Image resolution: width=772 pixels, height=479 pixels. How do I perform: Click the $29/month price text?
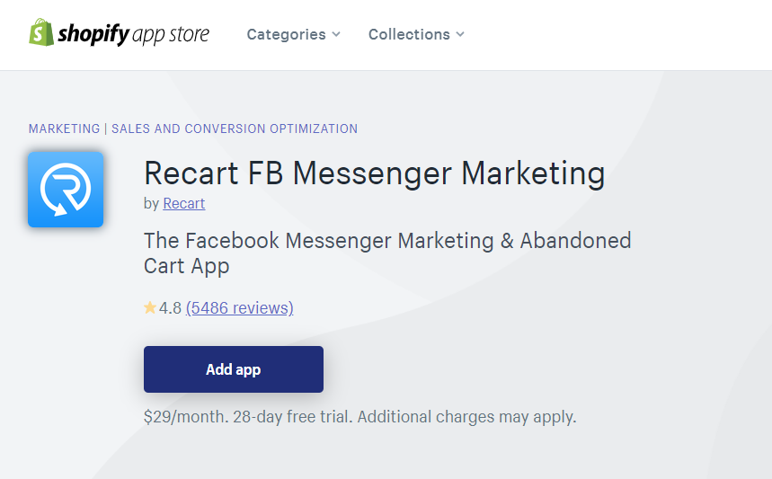pyautogui.click(x=186, y=416)
